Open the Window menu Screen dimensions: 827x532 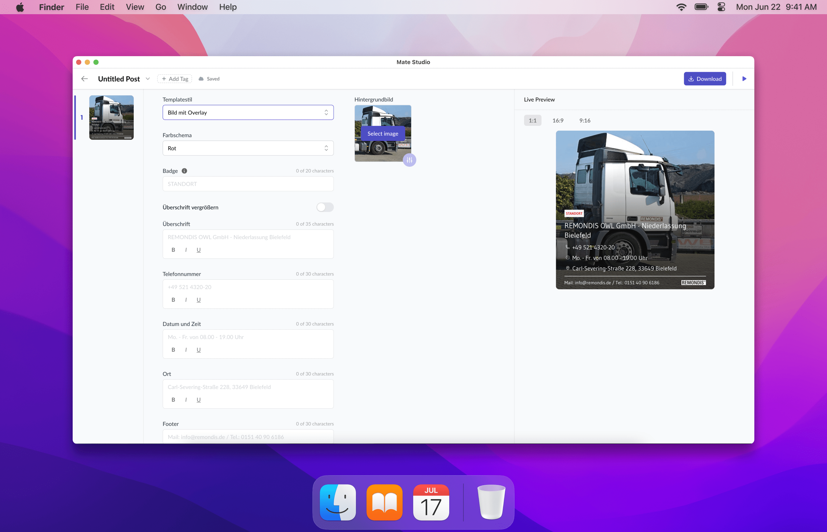[x=193, y=7]
